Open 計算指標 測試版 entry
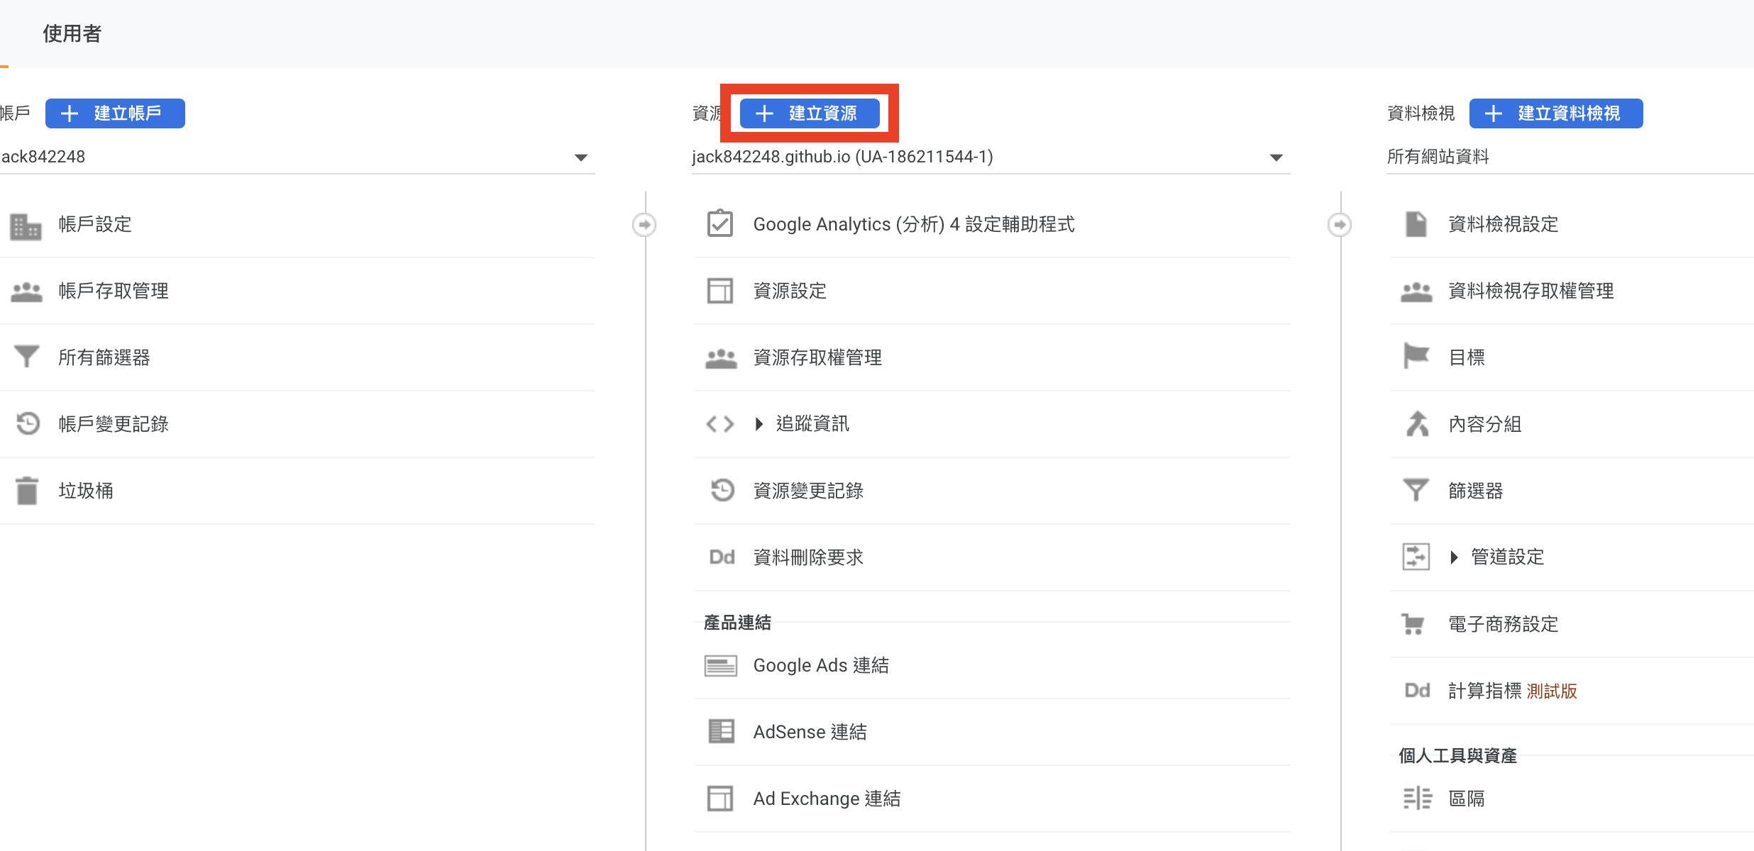Viewport: 1754px width, 851px height. pos(1512,691)
